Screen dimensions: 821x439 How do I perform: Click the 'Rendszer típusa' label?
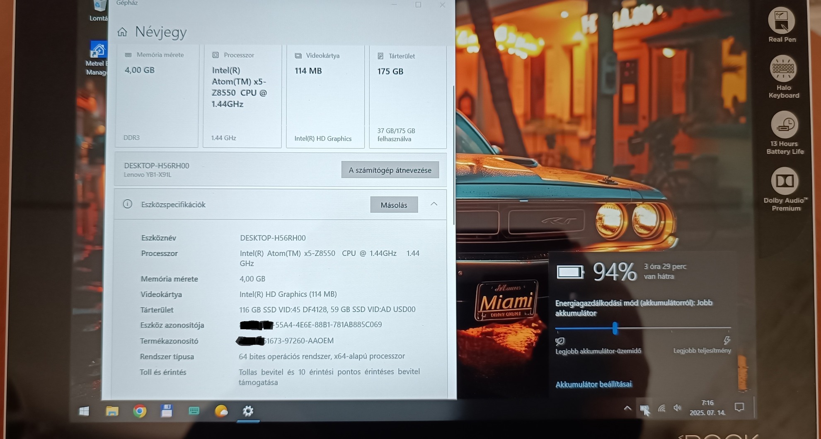click(x=167, y=357)
